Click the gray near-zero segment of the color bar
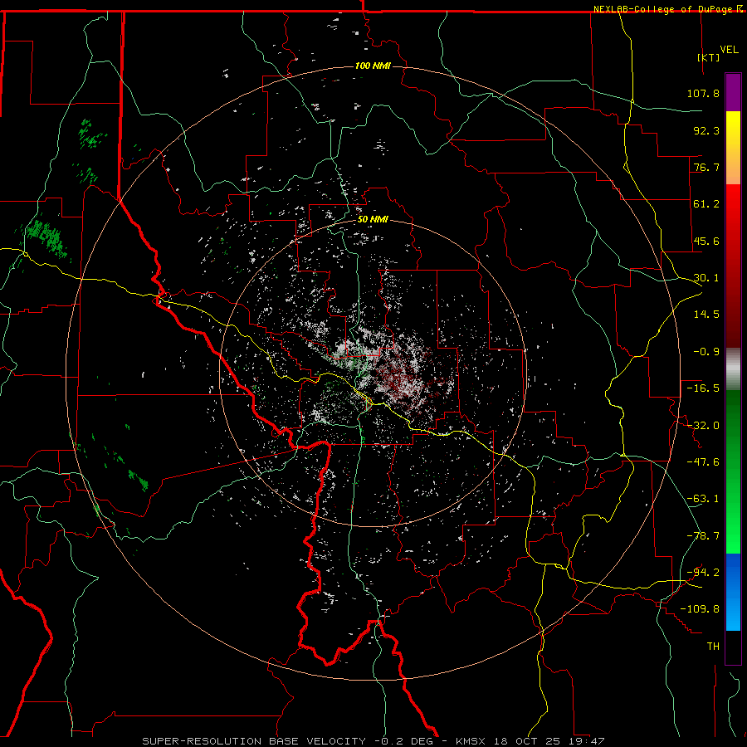The width and height of the screenshot is (747, 747). click(733, 369)
